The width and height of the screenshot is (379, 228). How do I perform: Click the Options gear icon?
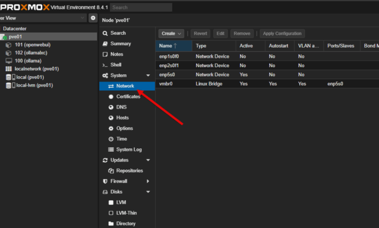[x=111, y=129]
